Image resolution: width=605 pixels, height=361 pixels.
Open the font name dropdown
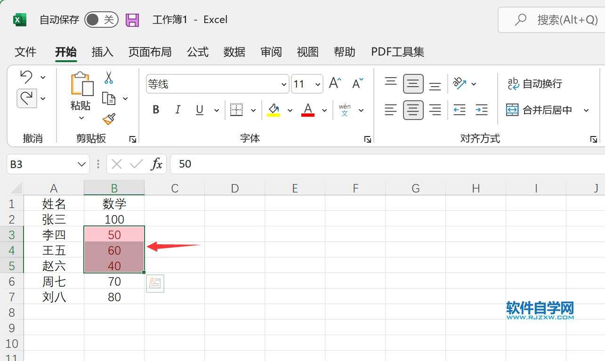[283, 85]
